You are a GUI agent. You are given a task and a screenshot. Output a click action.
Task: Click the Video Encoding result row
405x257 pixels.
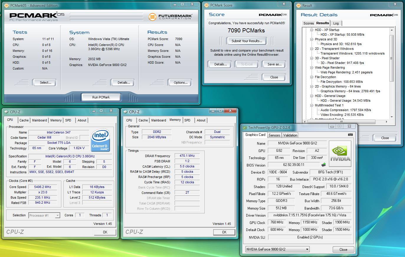click(342, 115)
